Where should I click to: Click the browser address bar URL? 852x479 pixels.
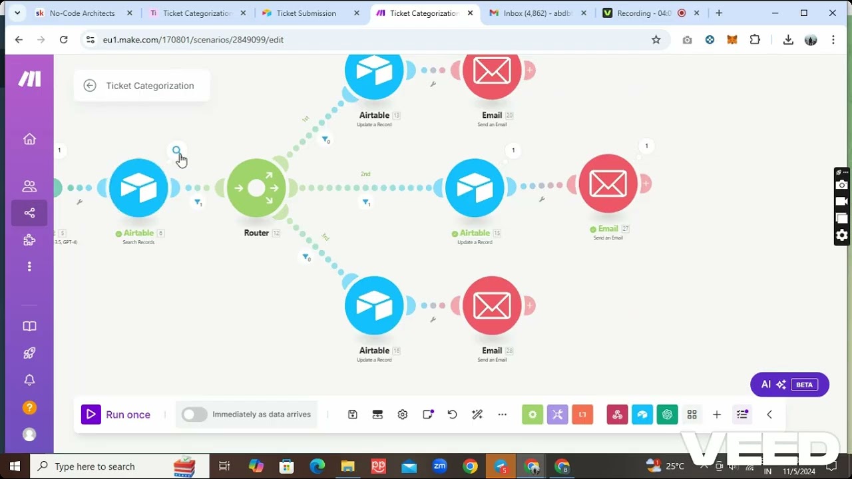[x=193, y=40]
